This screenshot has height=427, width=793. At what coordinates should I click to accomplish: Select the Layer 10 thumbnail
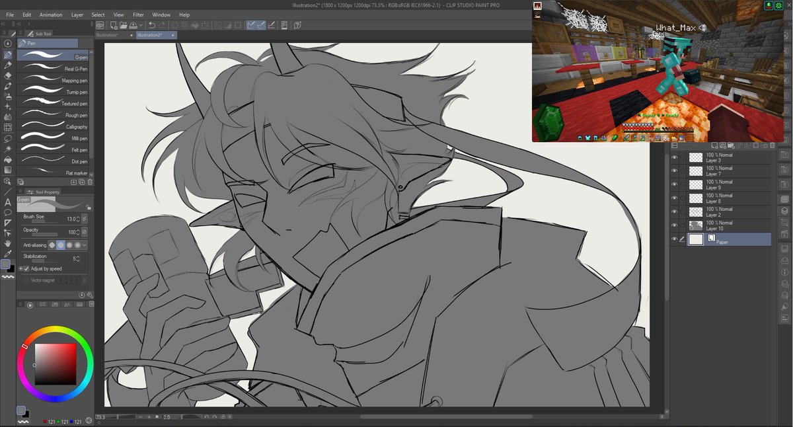click(696, 225)
